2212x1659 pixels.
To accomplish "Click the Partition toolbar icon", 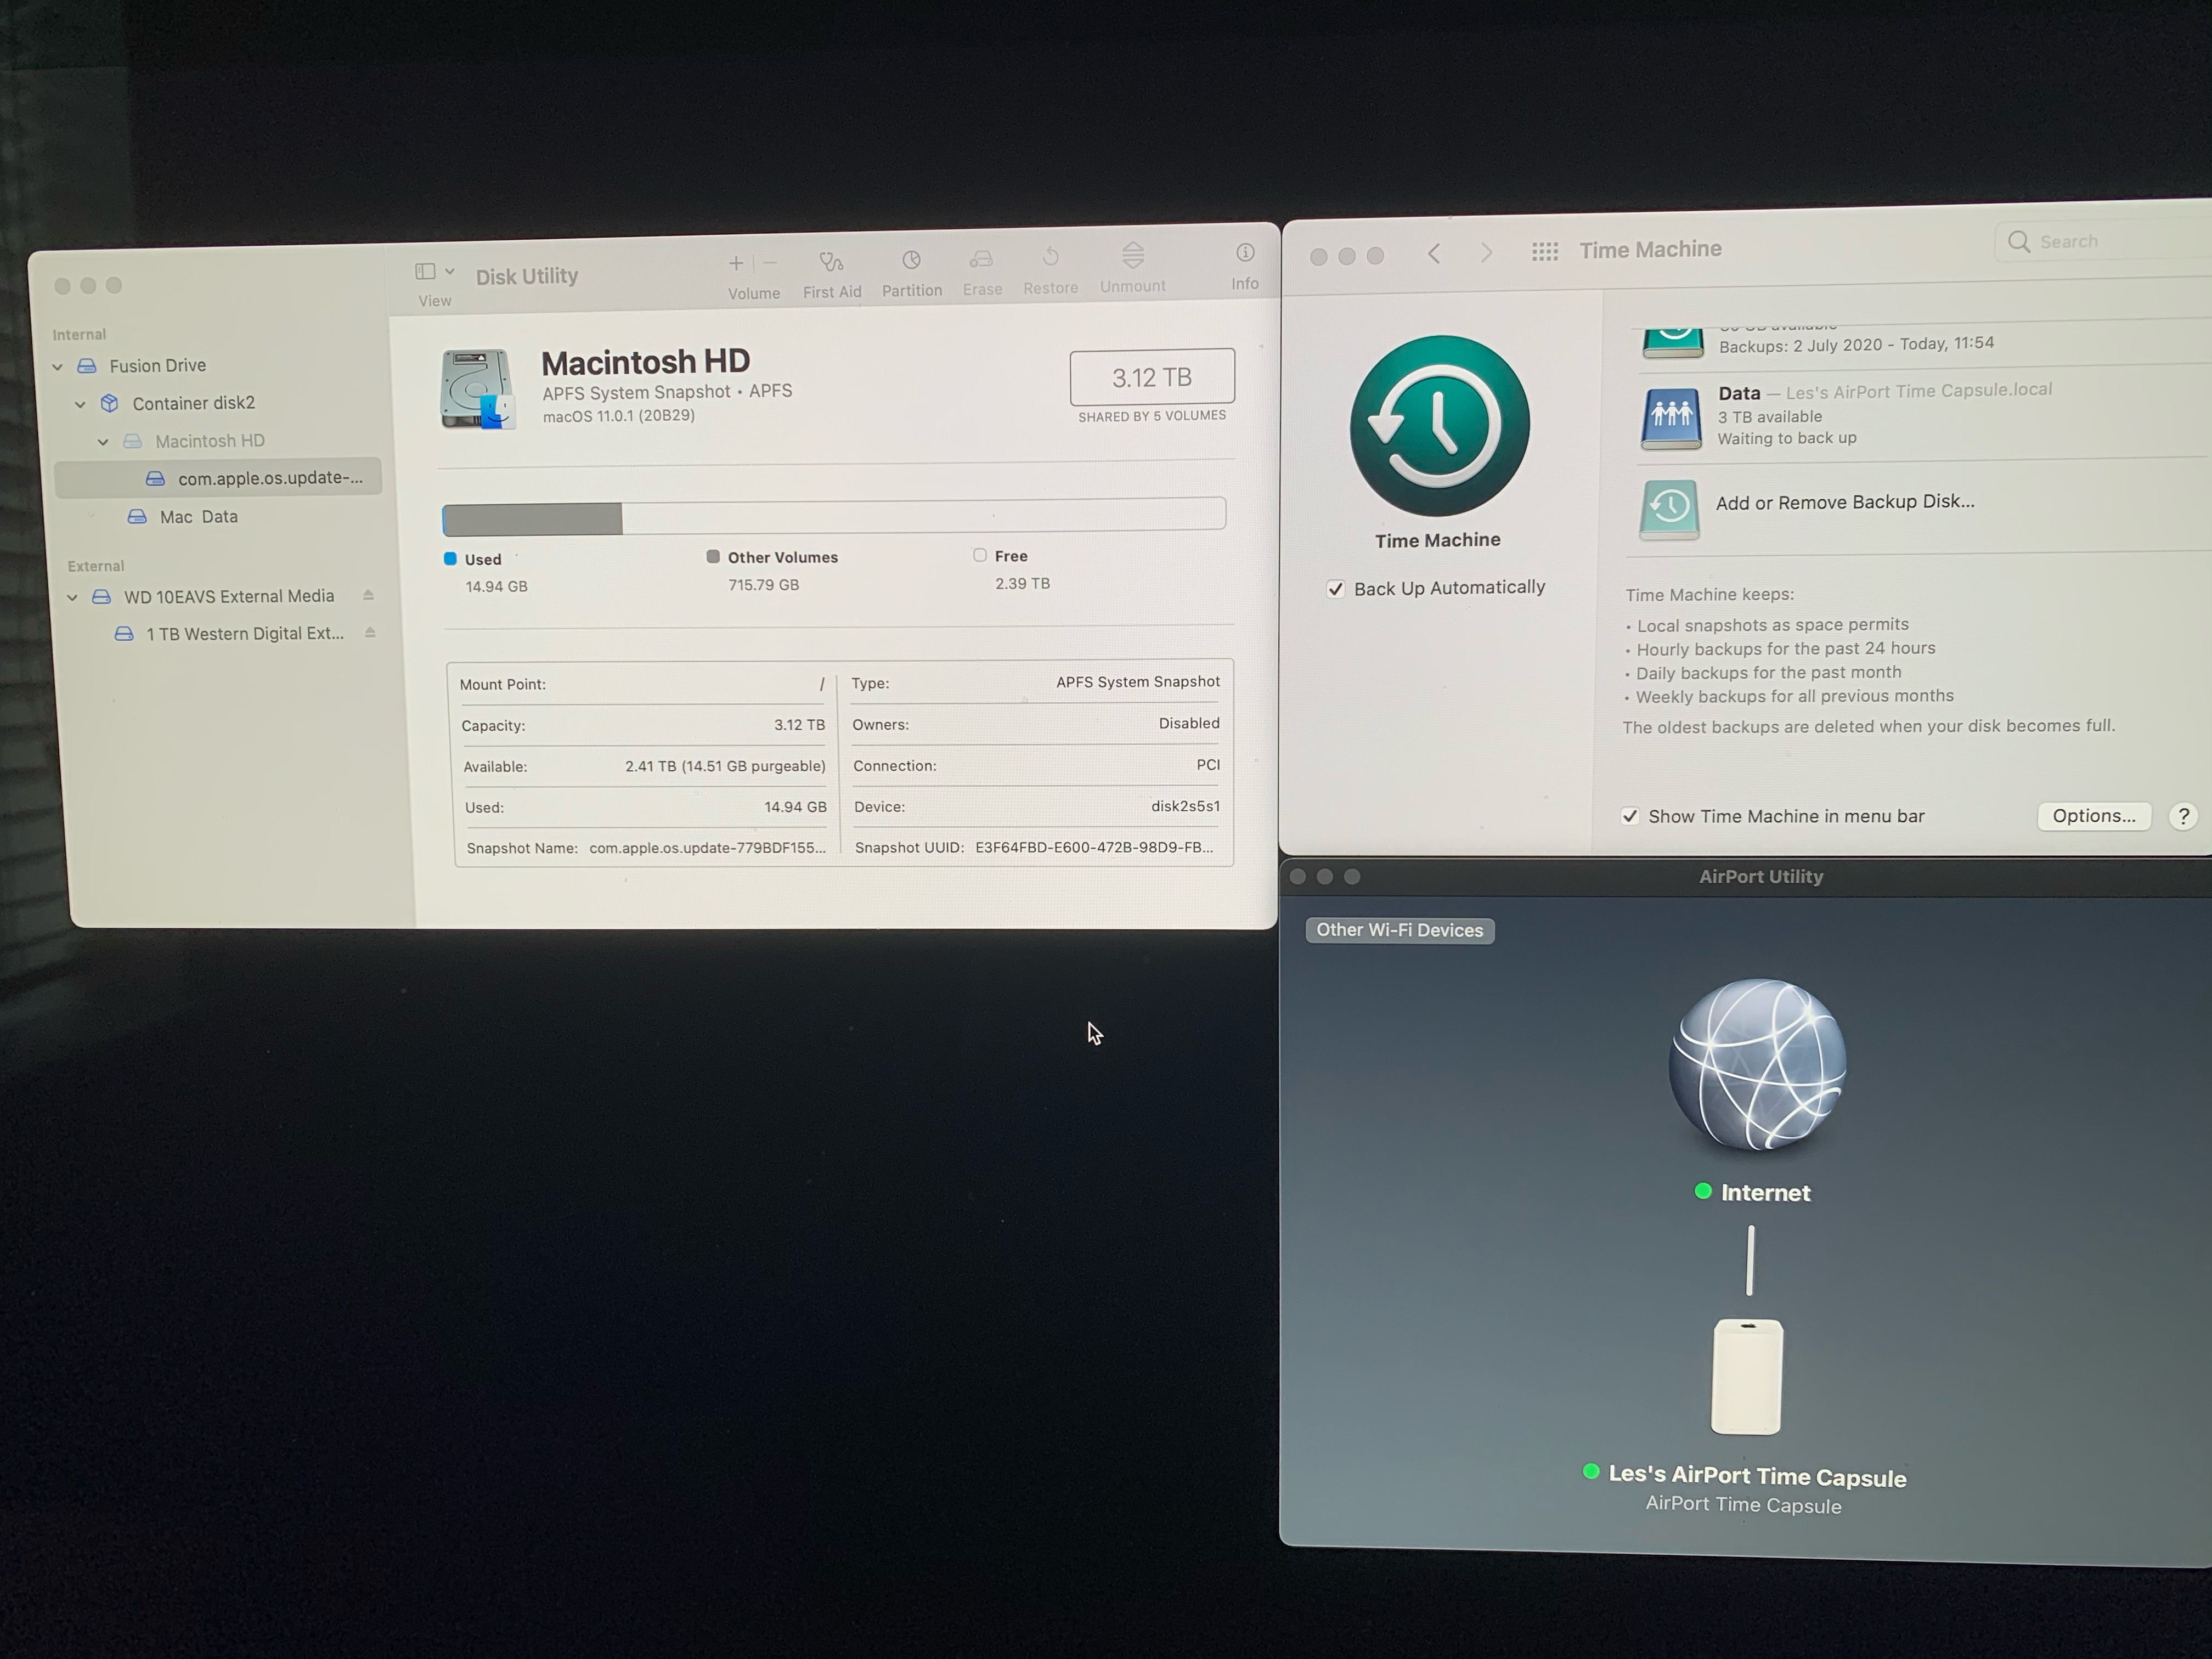I will pos(911,261).
